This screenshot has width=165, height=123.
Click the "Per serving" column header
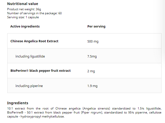(96, 26)
